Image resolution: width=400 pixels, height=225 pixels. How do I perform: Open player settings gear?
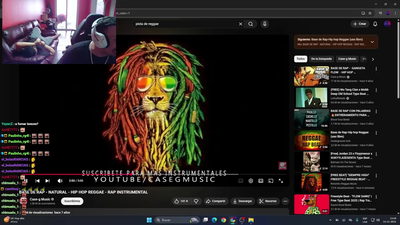click(x=251, y=181)
